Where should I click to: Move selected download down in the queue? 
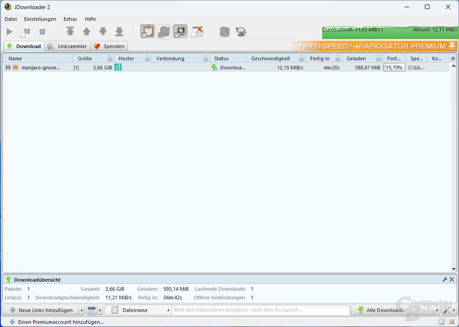point(103,31)
